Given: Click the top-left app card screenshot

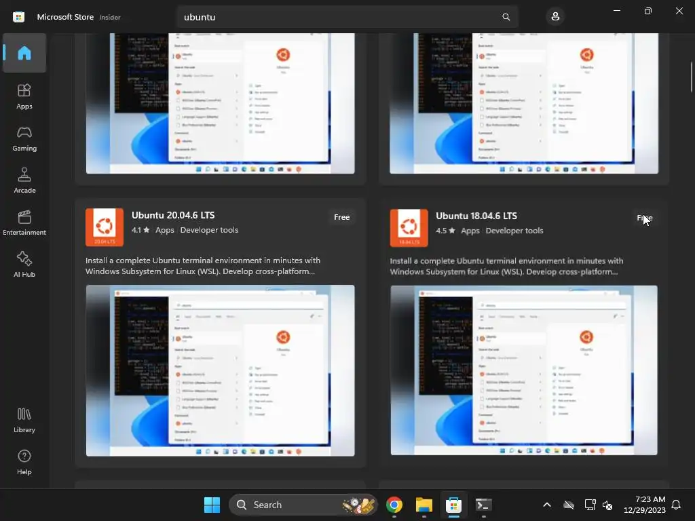Looking at the screenshot, I should 221,103.
